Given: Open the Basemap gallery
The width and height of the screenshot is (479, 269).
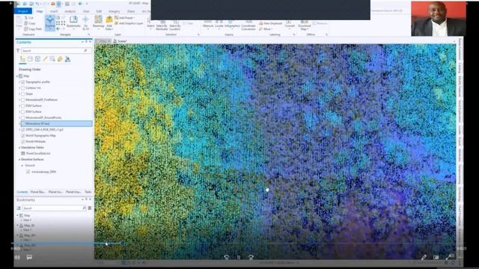Looking at the screenshot, I should 98,22.
